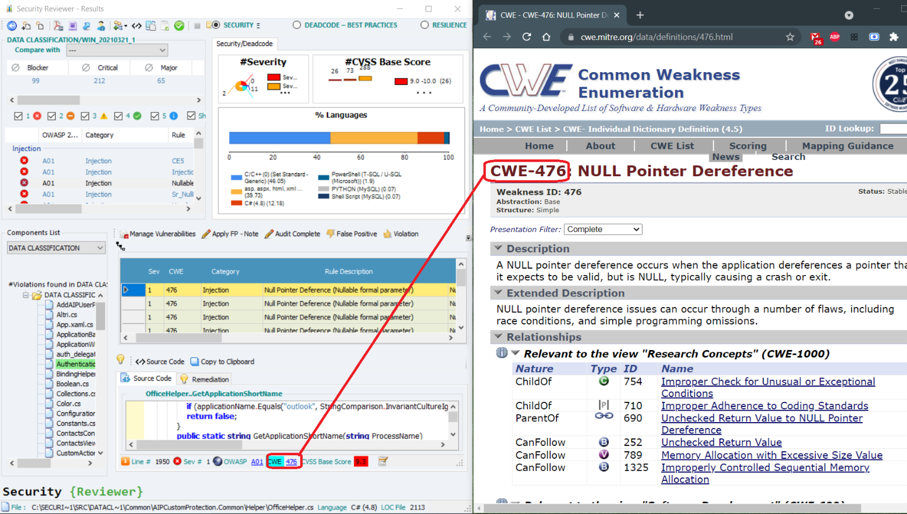Toggle severity 5 info checkbox filter
Image resolution: width=907 pixels, height=514 pixels.
(155, 116)
